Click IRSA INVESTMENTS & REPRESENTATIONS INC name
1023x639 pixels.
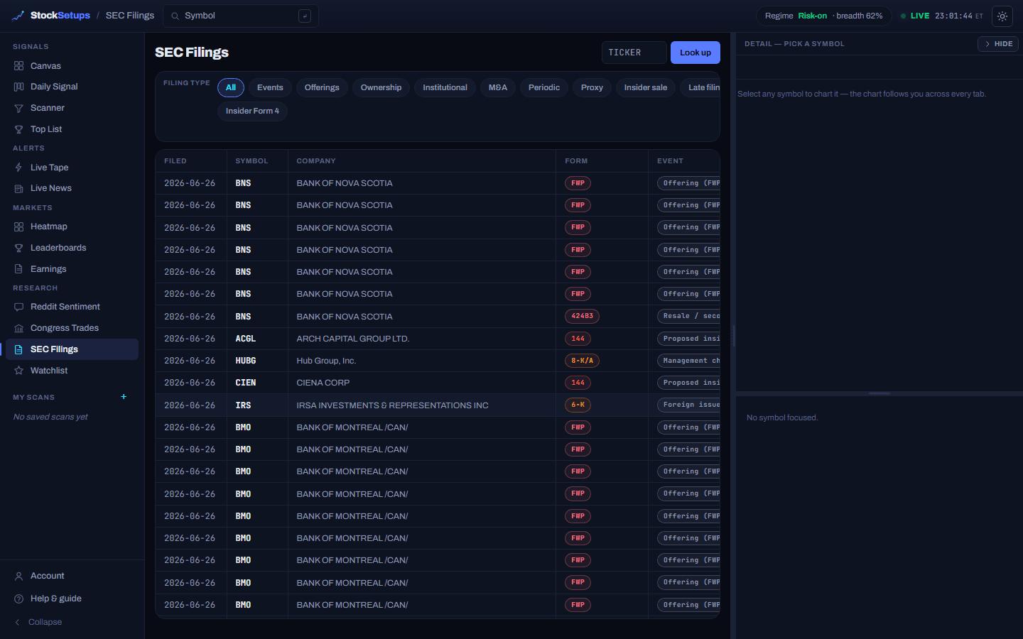pos(393,405)
